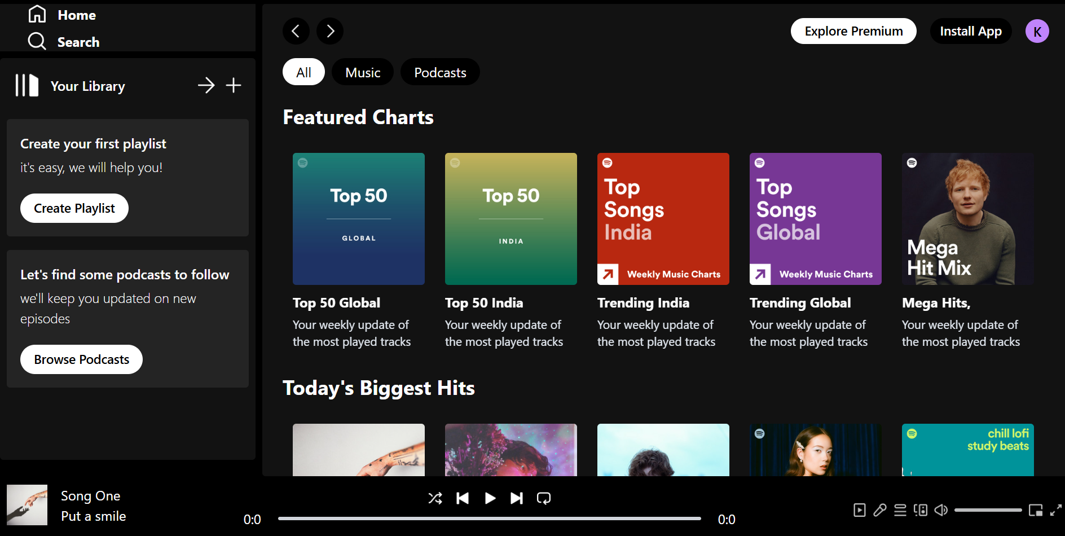
Task: Adjust the volume slider
Action: tap(988, 510)
